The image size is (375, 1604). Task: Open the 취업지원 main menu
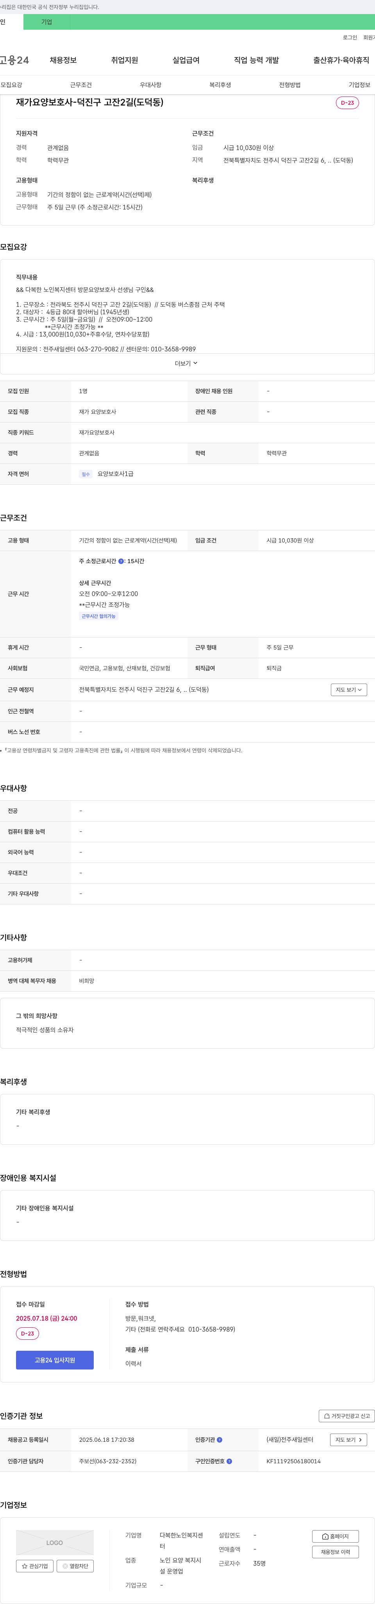124,60
